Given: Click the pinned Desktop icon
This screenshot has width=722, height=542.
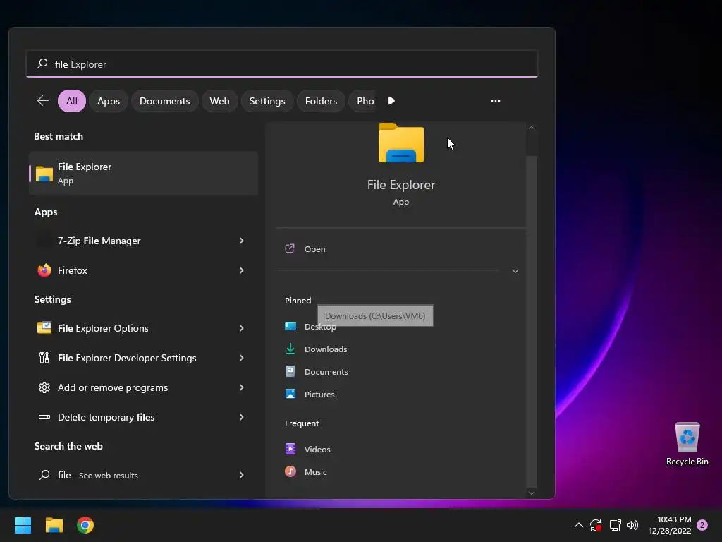Looking at the screenshot, I should point(290,326).
